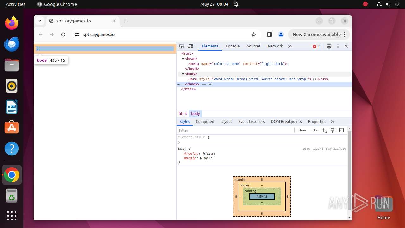405x228 pixels.
Task: Open the Event Listeners tab
Action: (x=252, y=122)
